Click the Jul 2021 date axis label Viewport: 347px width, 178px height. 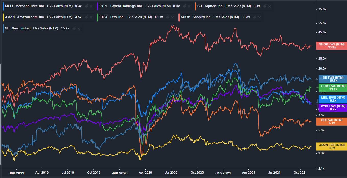(274, 173)
